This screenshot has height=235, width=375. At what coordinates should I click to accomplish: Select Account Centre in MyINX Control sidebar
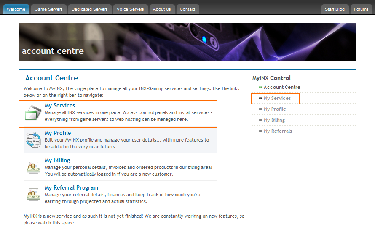click(282, 87)
